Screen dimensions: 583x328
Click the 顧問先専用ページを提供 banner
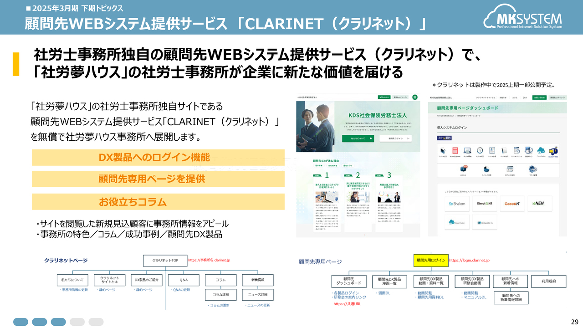(x=158, y=179)
